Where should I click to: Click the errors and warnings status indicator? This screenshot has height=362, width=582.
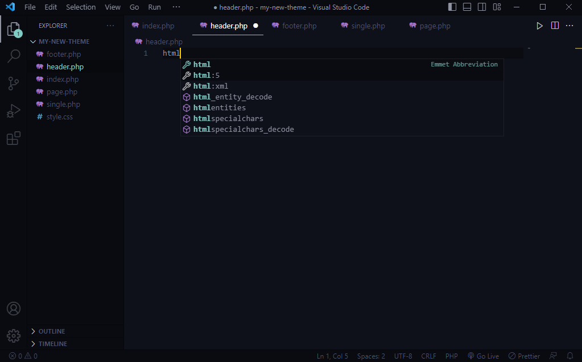(23, 356)
